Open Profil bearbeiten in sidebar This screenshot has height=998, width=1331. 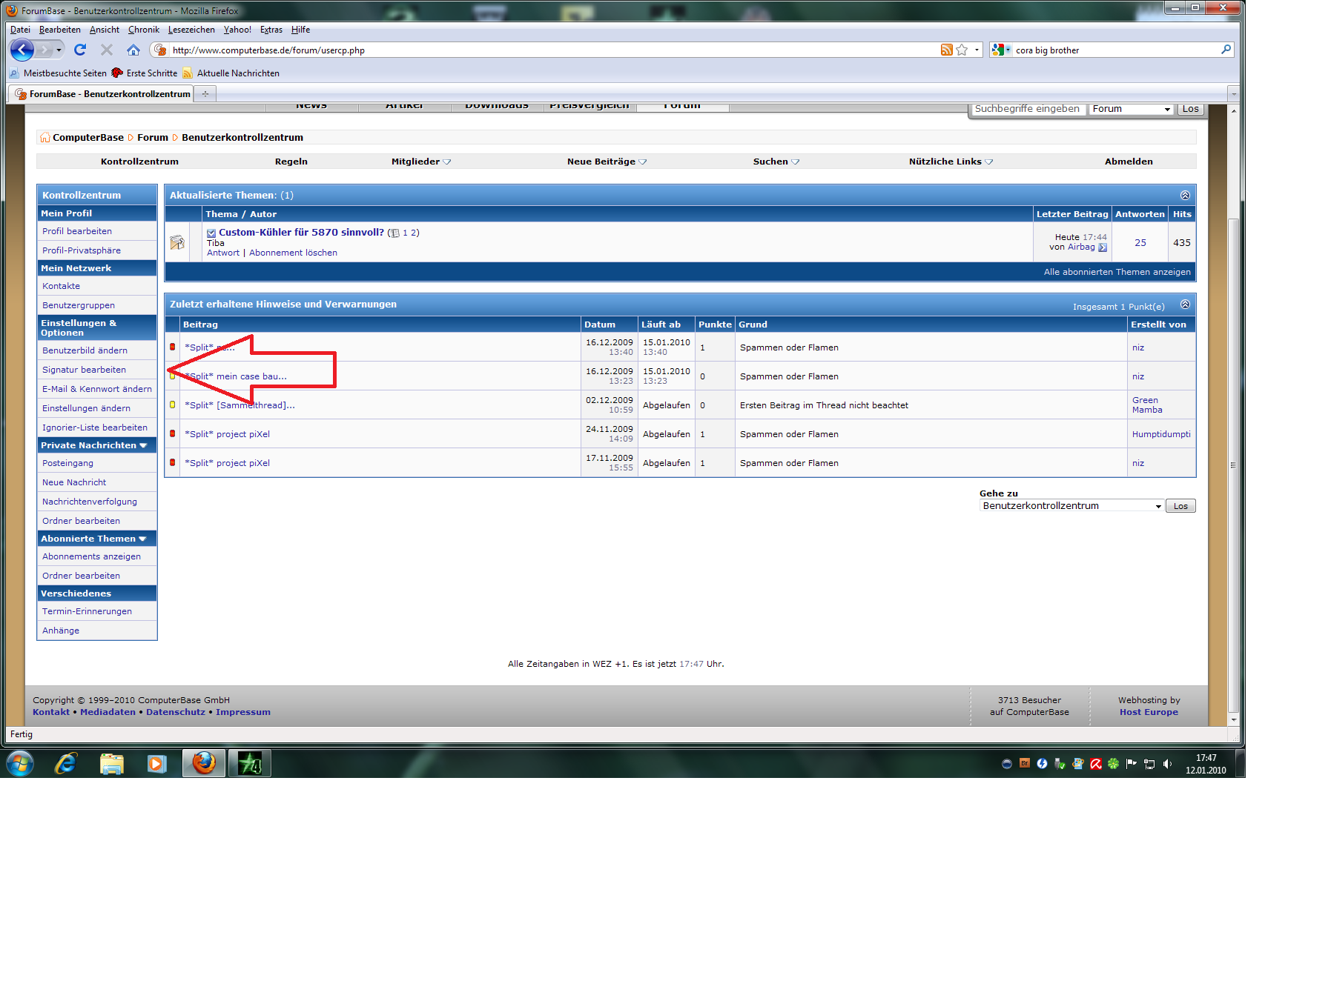click(77, 231)
